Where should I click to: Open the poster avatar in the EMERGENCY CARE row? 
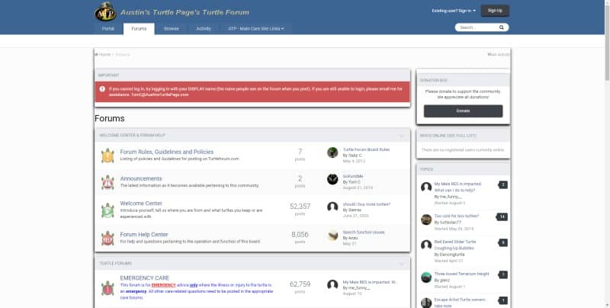tap(332, 284)
